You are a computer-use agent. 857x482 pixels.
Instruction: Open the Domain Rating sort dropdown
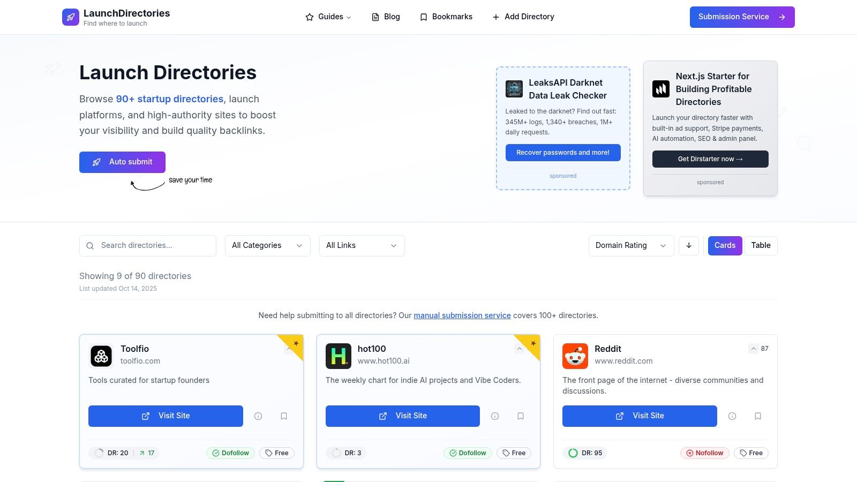click(x=630, y=245)
